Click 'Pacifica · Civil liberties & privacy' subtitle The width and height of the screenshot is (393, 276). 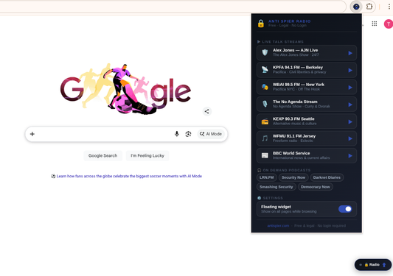coord(299,72)
